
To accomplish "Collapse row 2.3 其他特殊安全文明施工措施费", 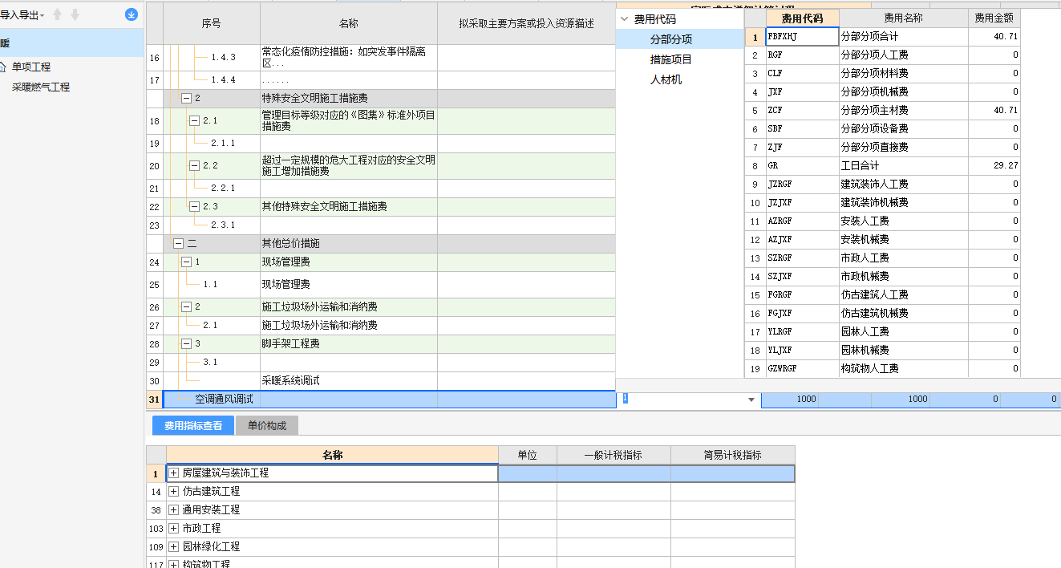I will (195, 206).
